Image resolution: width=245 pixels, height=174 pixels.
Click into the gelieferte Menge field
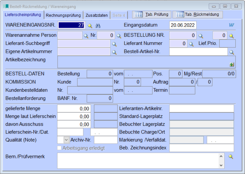pos(74,108)
